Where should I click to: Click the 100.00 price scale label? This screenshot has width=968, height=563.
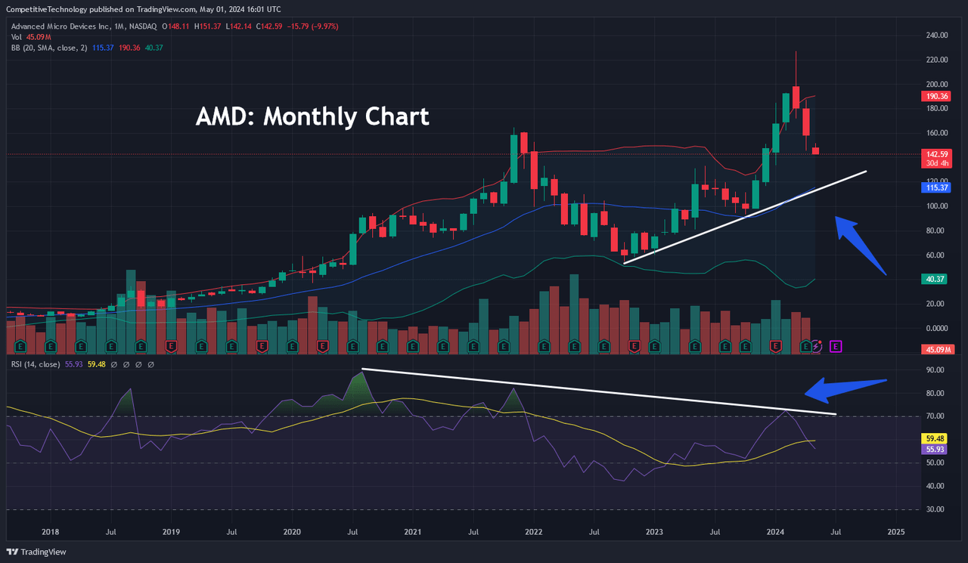[937, 206]
